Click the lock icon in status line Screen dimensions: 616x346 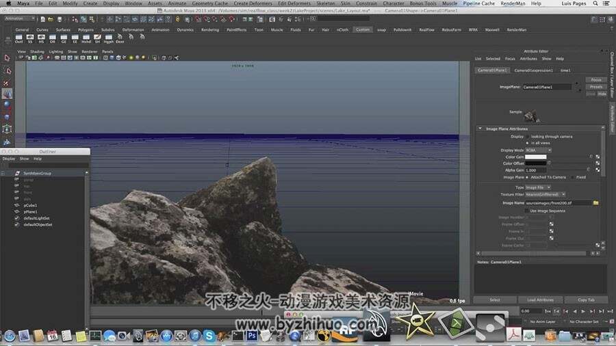(177, 19)
